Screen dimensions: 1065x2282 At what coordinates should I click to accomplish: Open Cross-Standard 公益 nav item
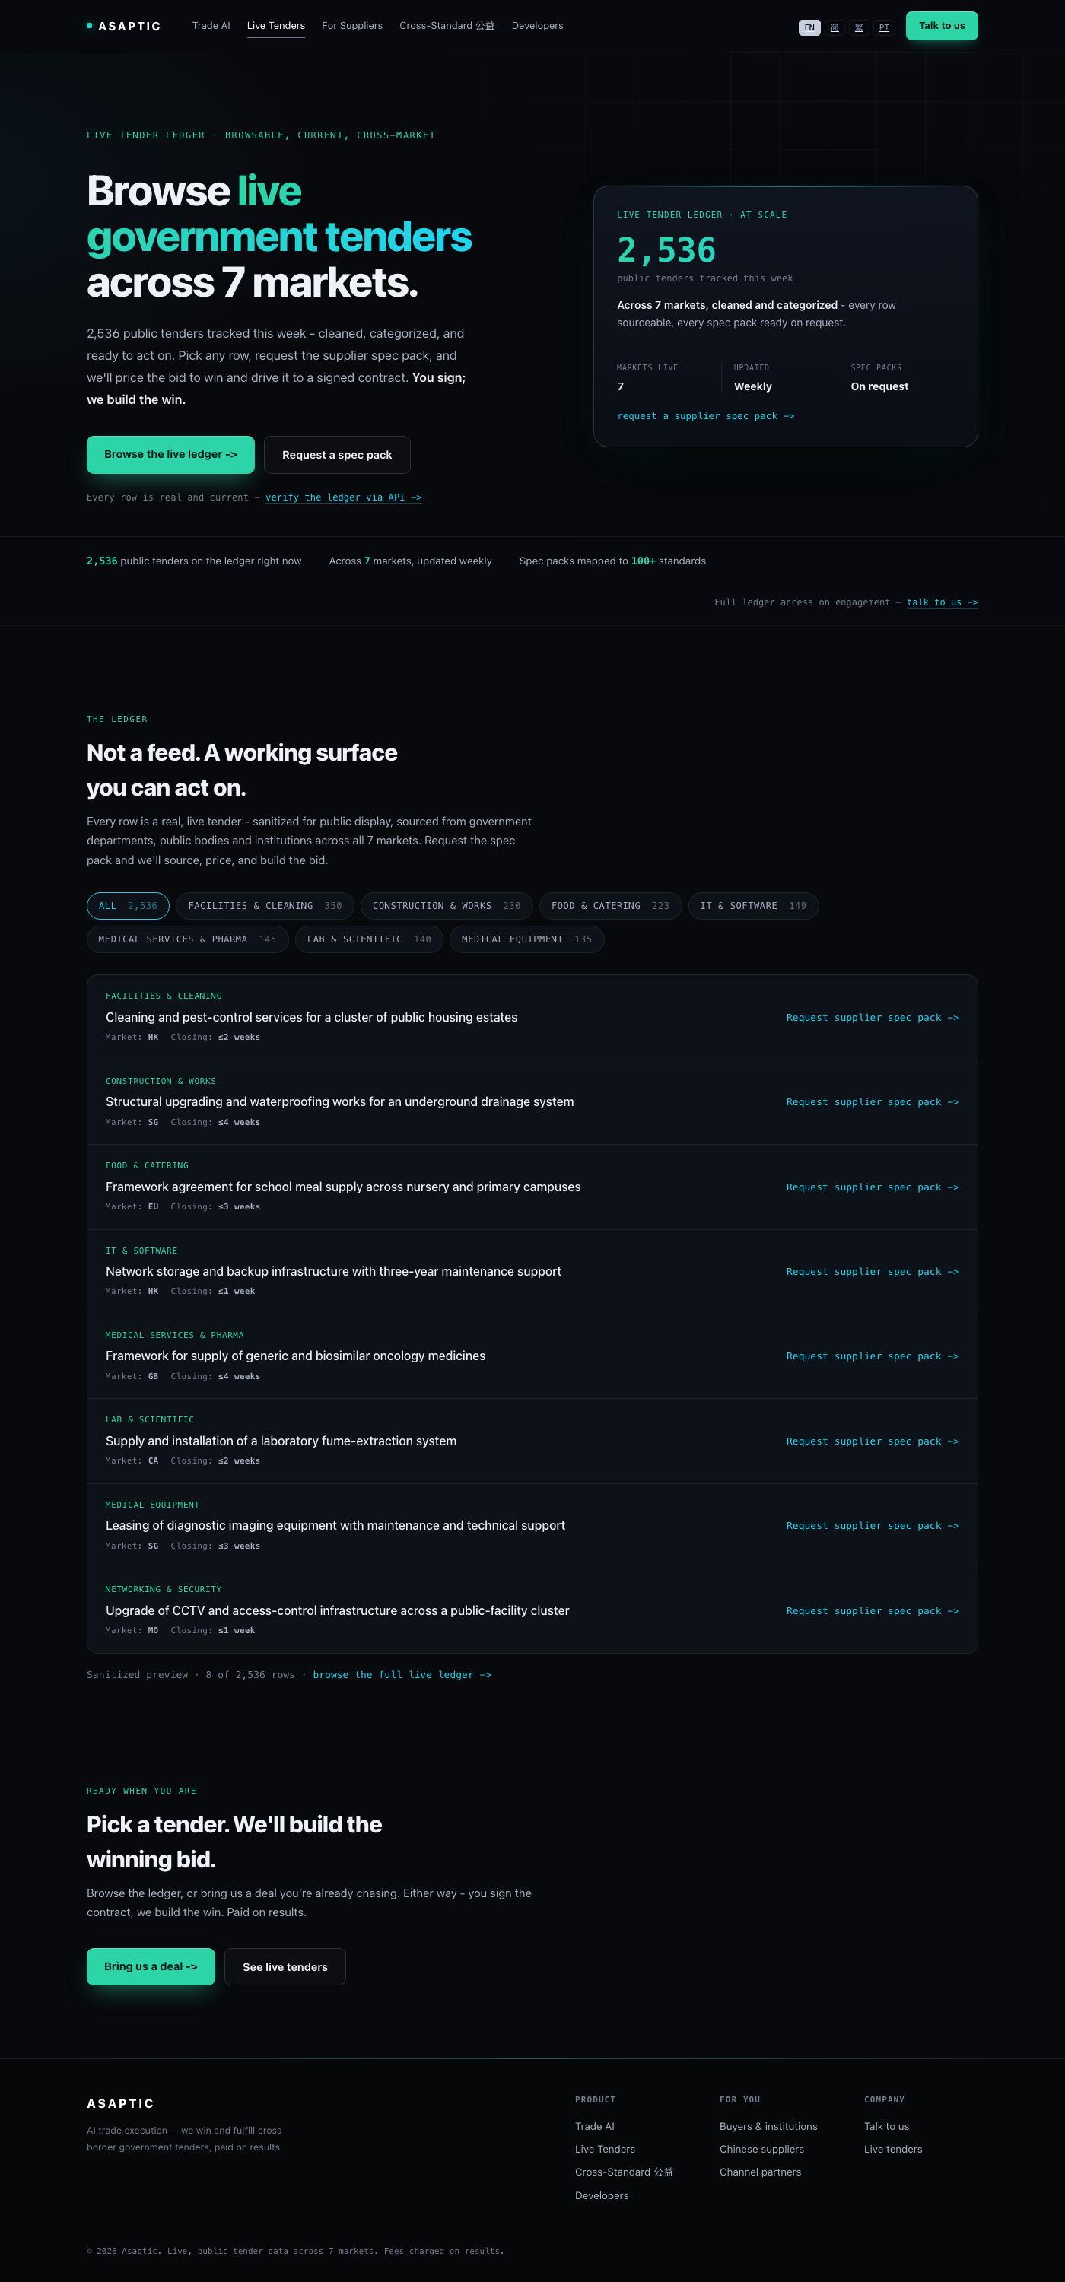click(x=447, y=26)
